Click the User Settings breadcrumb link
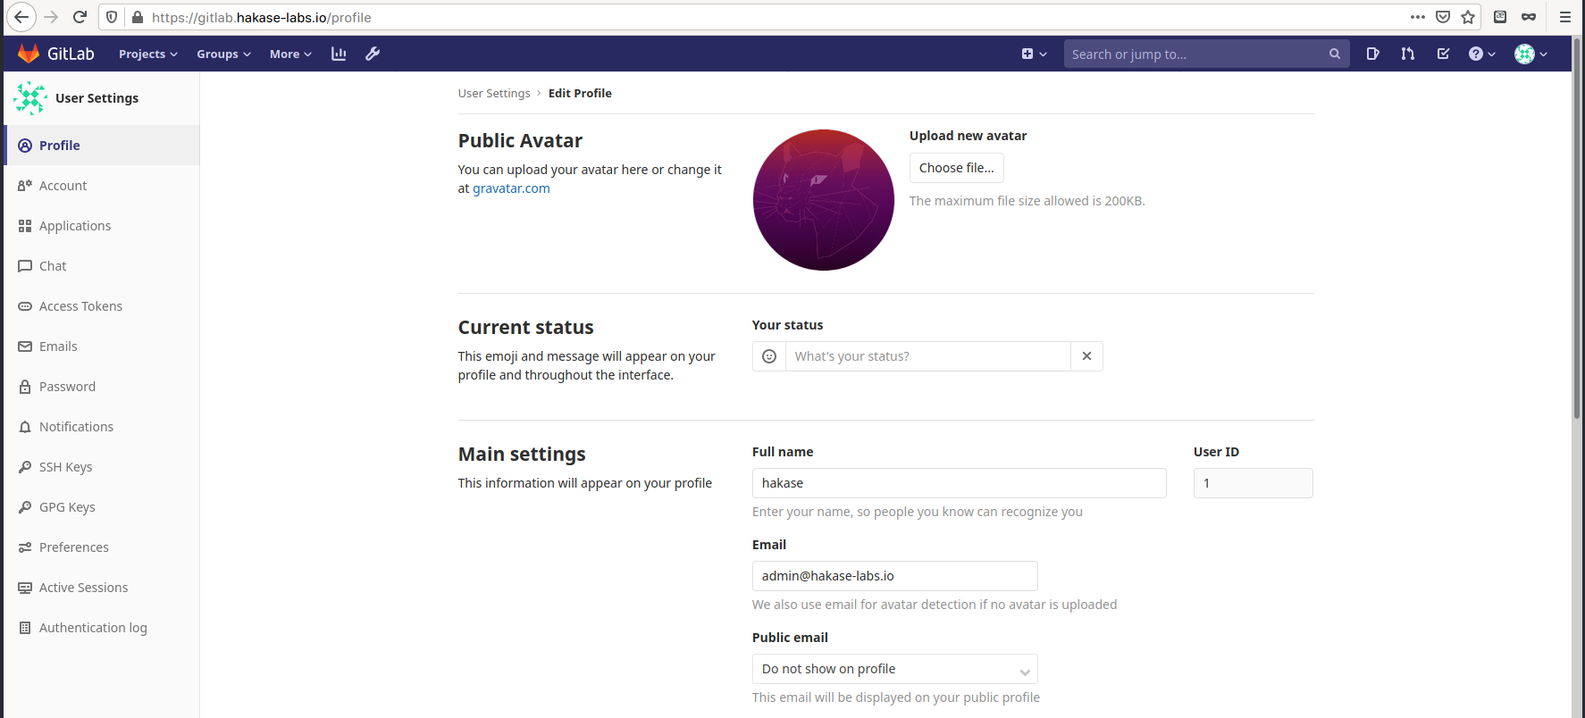1585x718 pixels. pos(494,93)
